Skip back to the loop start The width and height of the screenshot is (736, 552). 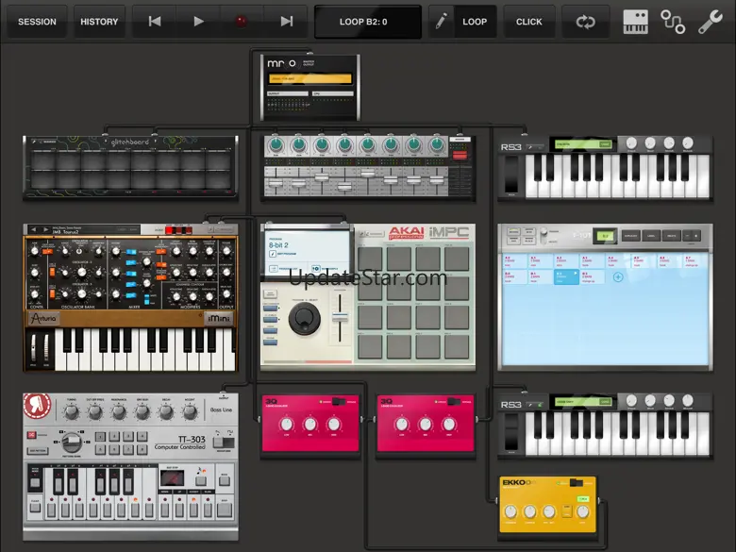pos(155,22)
